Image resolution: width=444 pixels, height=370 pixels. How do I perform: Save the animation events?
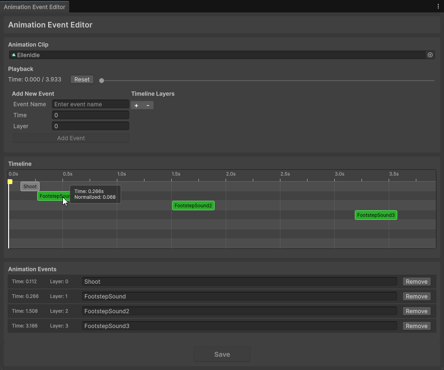point(222,354)
